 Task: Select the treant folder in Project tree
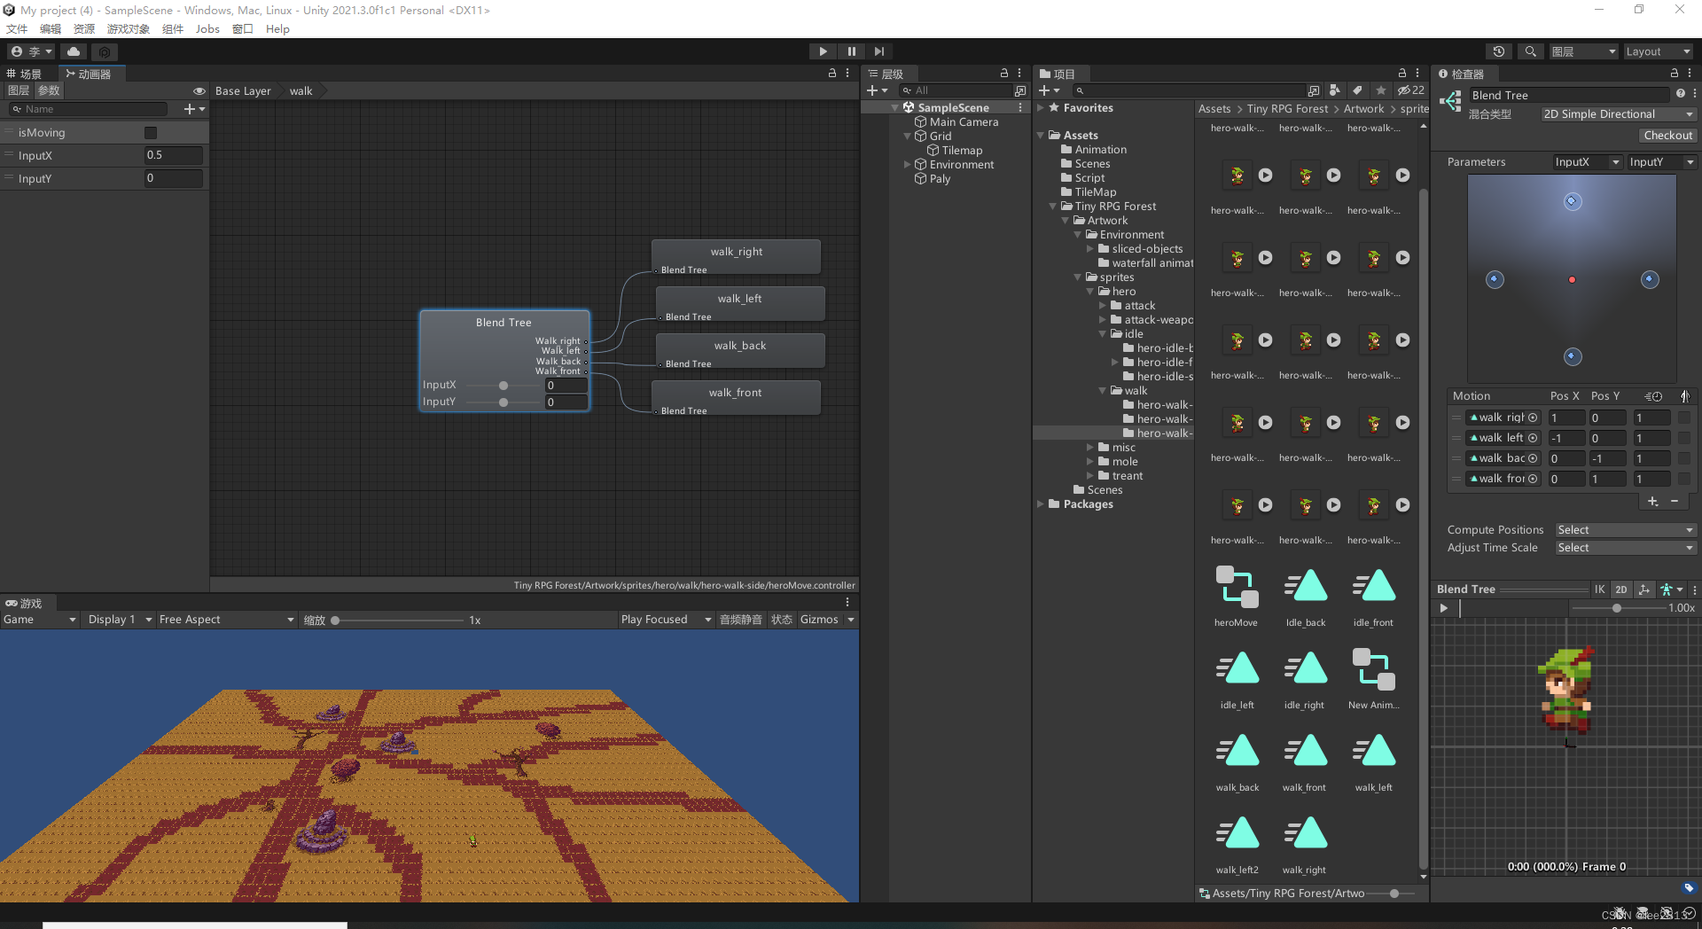coord(1127,475)
